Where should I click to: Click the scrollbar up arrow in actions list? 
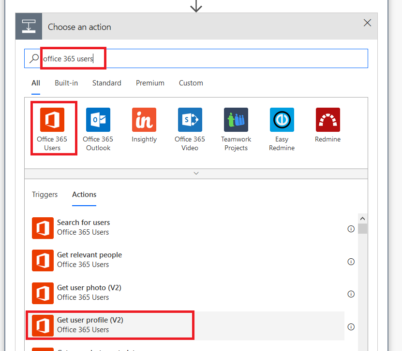pos(362,219)
